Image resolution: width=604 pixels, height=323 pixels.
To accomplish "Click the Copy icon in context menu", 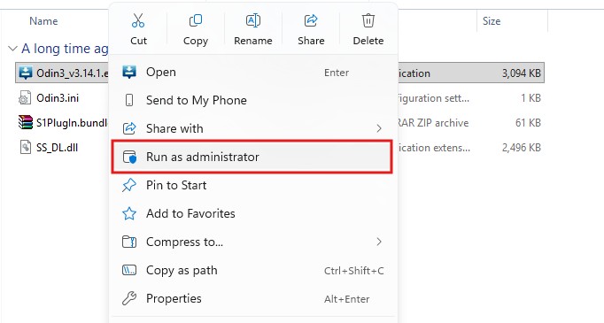I will (x=196, y=20).
